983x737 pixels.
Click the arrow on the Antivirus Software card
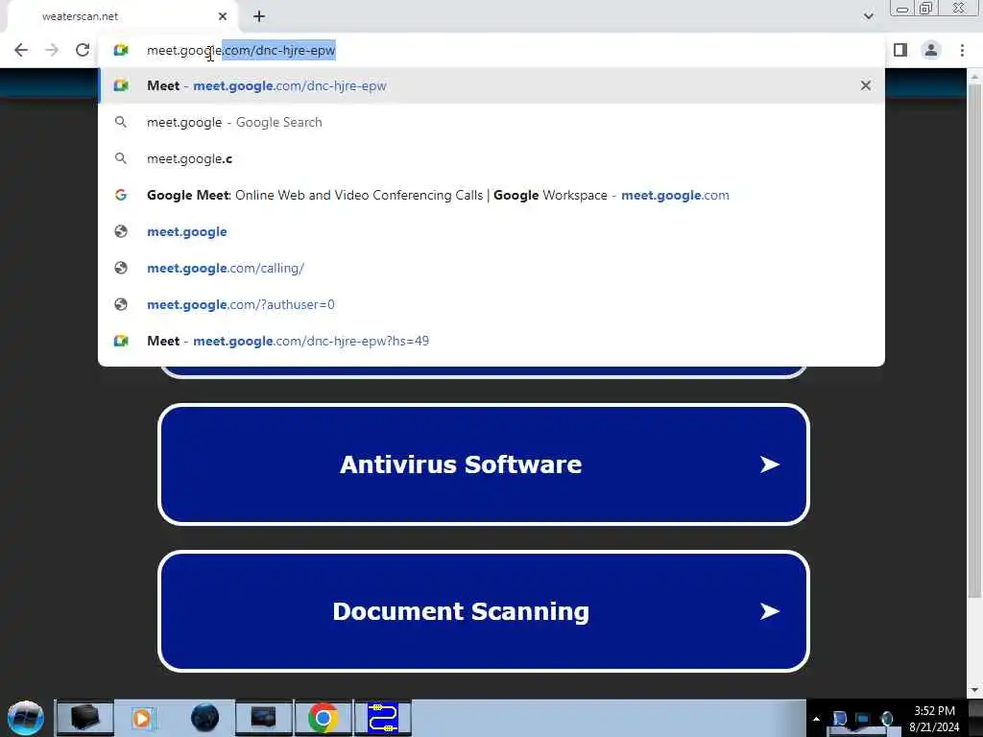pos(769,464)
